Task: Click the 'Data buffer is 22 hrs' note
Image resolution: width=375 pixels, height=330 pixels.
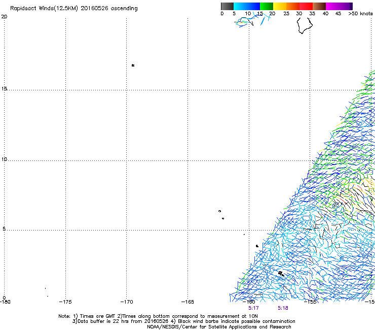Action: [x=183, y=321]
